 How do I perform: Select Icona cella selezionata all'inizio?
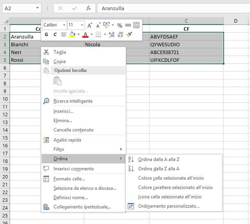click(174, 197)
